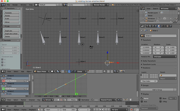Open the Blender Render engine dropdown

point(101,5)
